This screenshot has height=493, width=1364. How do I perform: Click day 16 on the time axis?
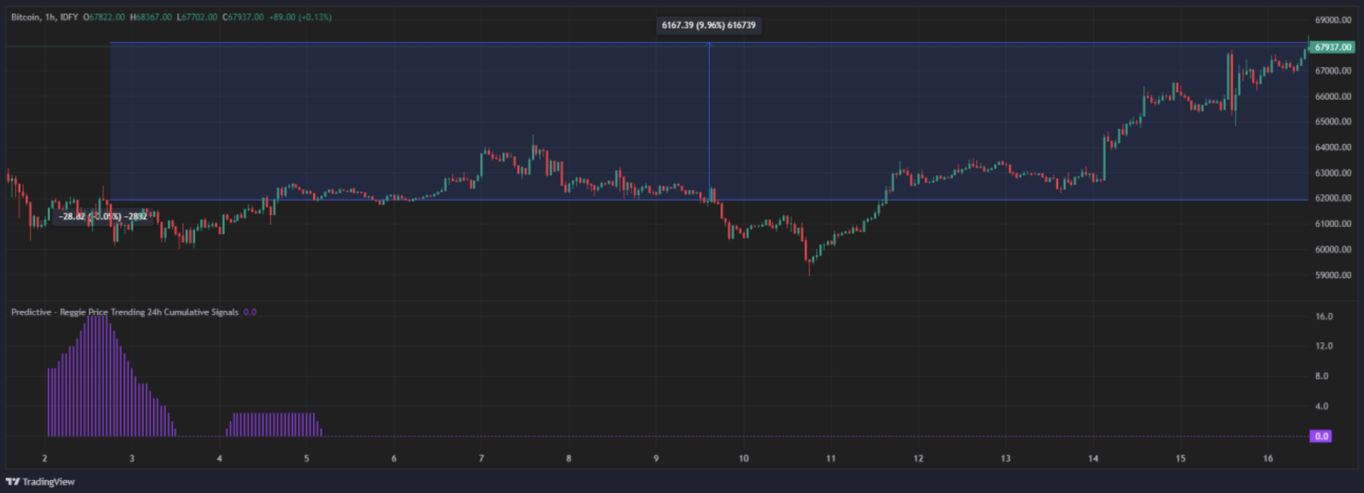pos(1268,458)
